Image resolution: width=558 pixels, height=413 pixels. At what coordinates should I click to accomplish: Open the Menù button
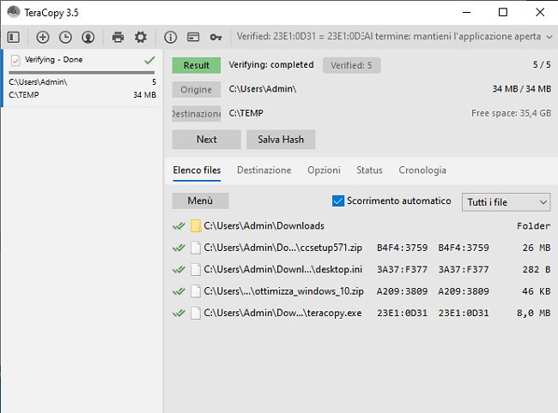[x=200, y=201]
